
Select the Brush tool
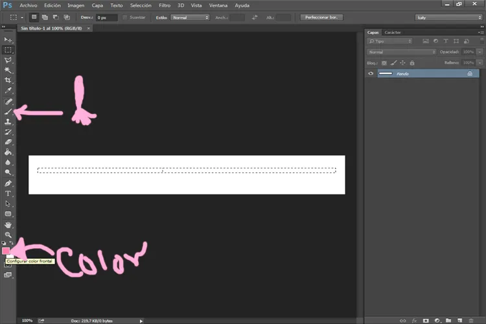pos(8,112)
